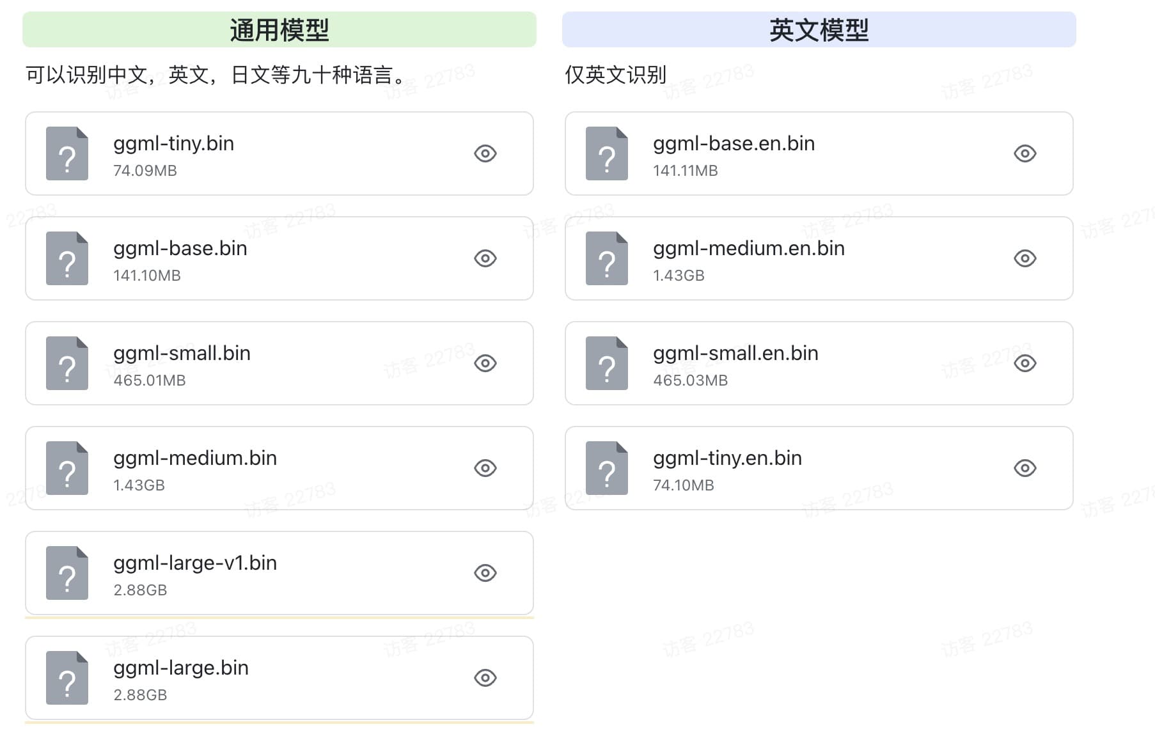The width and height of the screenshot is (1155, 729).
Task: Click the file icon for ggml-large-v1.bin
Action: (x=67, y=573)
